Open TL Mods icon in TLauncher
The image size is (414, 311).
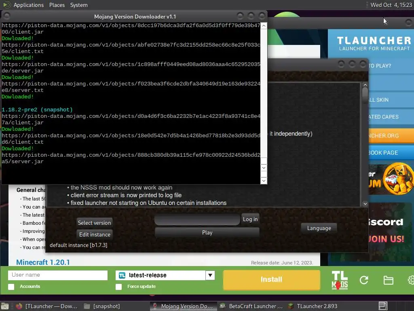[x=340, y=280]
